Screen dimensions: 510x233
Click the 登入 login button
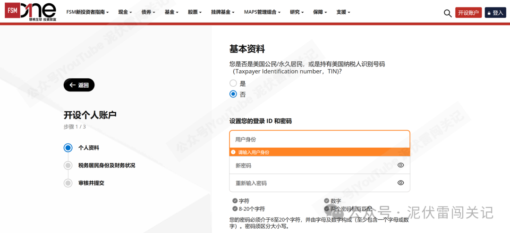click(495, 13)
